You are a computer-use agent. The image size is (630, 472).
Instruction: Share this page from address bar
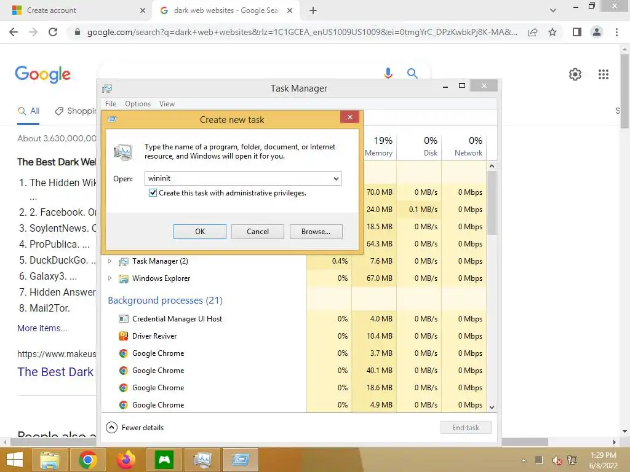tap(533, 32)
